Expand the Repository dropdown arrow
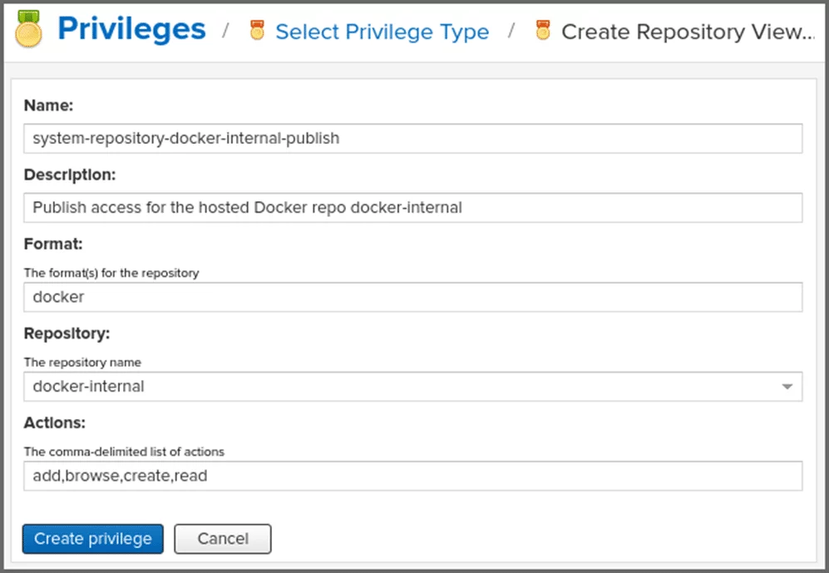829x573 pixels. [x=787, y=387]
